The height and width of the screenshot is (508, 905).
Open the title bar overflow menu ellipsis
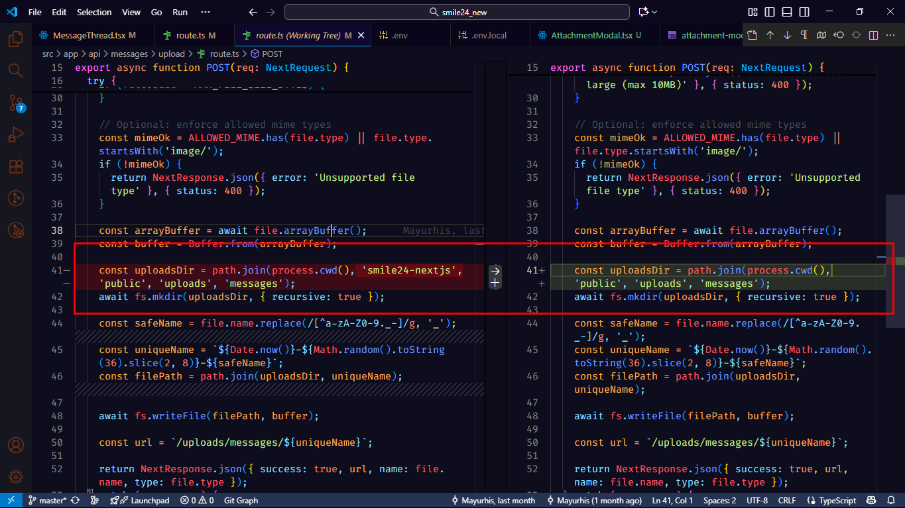(x=206, y=12)
